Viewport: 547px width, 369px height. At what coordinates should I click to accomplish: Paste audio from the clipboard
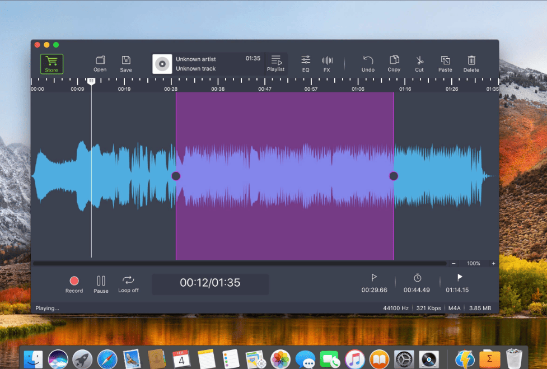pyautogui.click(x=445, y=64)
